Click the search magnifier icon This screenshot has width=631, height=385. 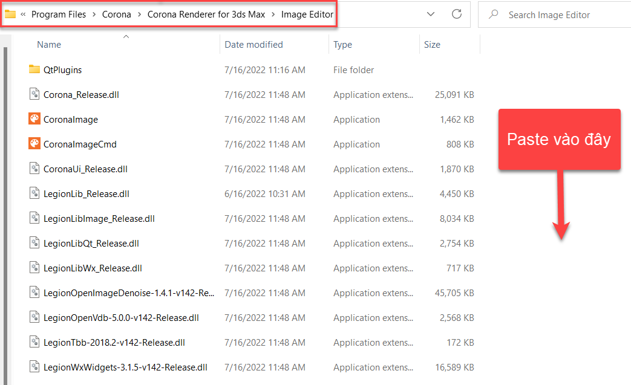point(494,15)
